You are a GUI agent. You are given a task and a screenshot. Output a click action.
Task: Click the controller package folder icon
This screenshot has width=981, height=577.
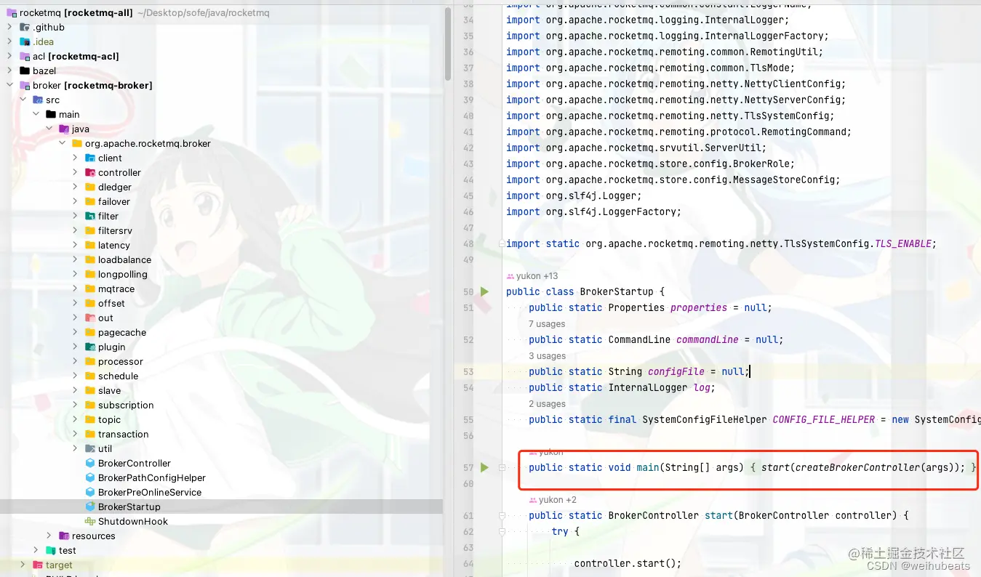(90, 172)
